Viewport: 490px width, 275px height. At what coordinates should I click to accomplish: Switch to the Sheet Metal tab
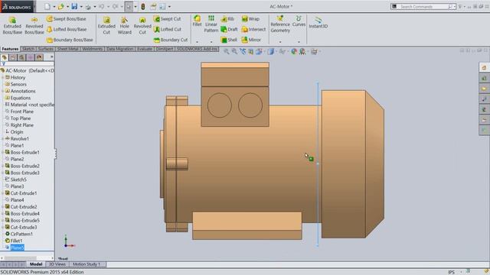(67, 49)
